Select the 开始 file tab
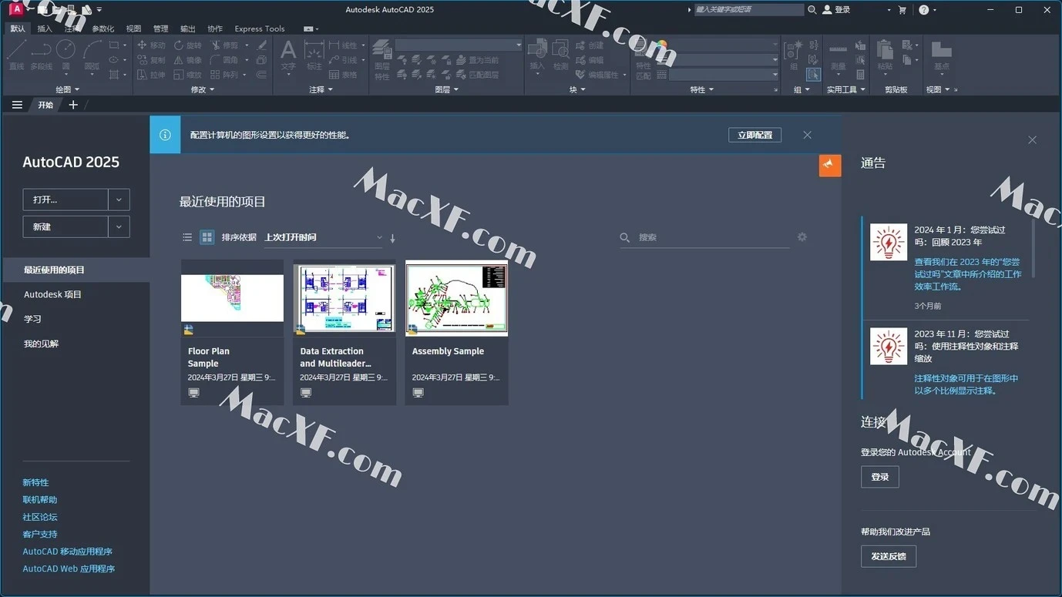The height and width of the screenshot is (597, 1062). coord(45,105)
